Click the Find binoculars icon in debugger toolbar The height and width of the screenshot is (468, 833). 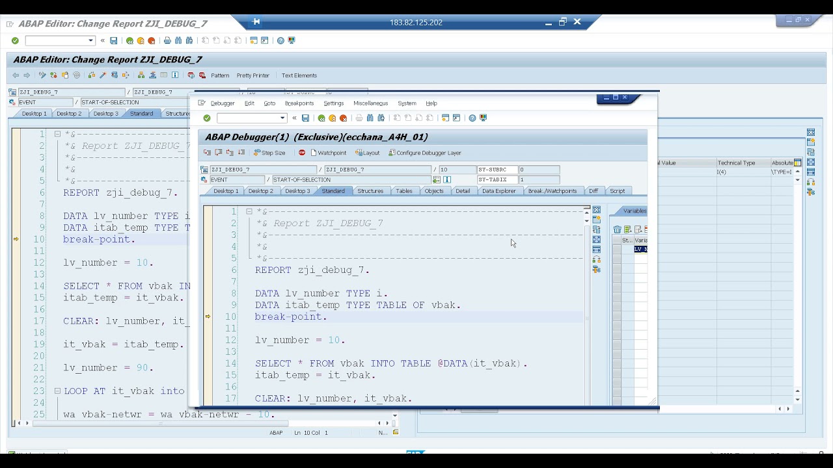point(370,118)
